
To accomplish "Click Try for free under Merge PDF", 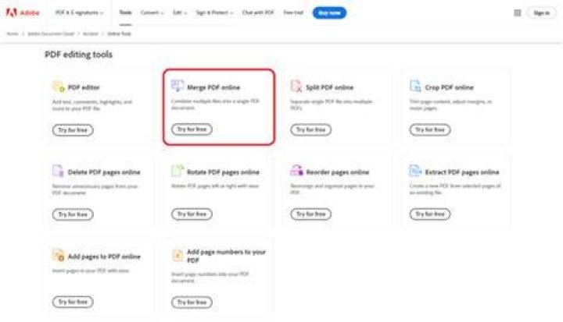I will tap(192, 129).
